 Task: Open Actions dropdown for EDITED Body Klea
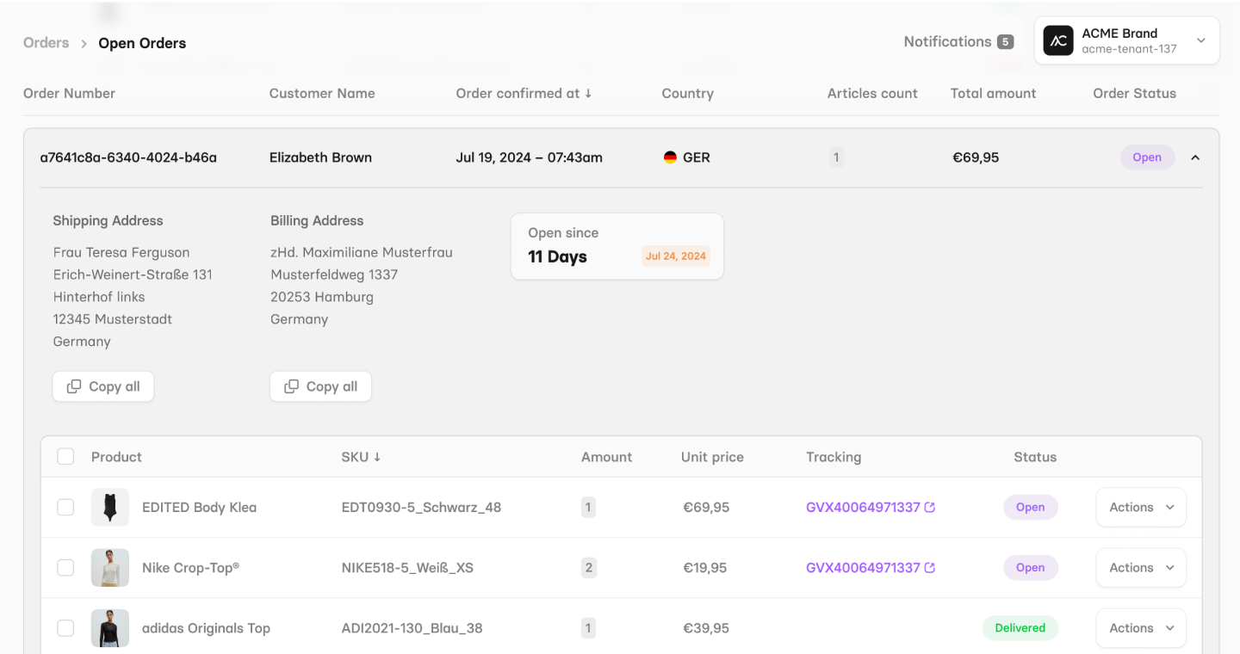(x=1141, y=508)
